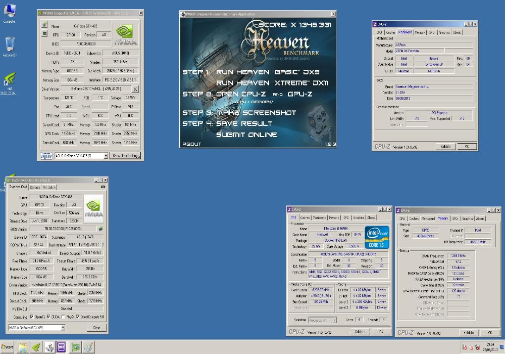Click the PayPal donate icon in NVIDIA Inspector
The height and width of the screenshot is (354, 505).
[x=46, y=156]
